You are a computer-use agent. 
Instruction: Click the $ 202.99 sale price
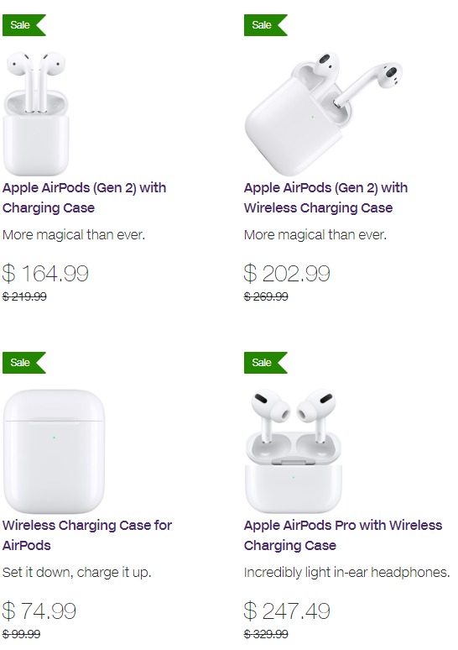click(287, 273)
